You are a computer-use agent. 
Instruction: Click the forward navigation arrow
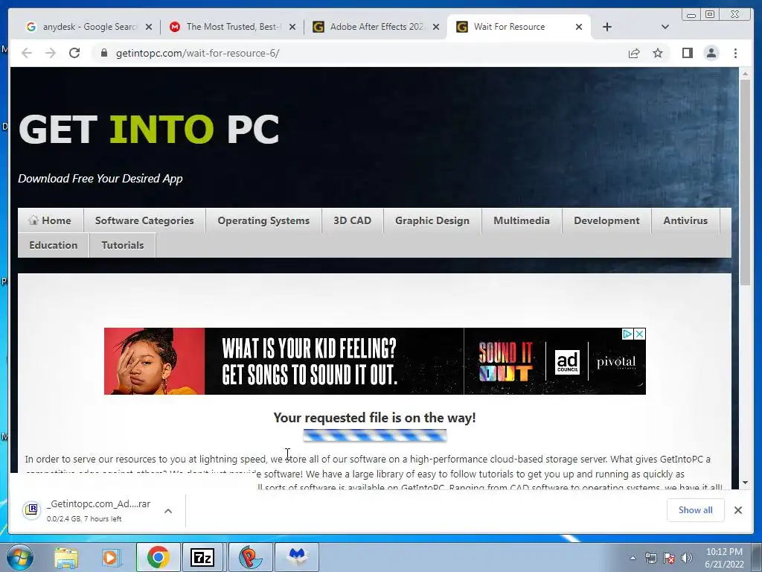(x=51, y=53)
